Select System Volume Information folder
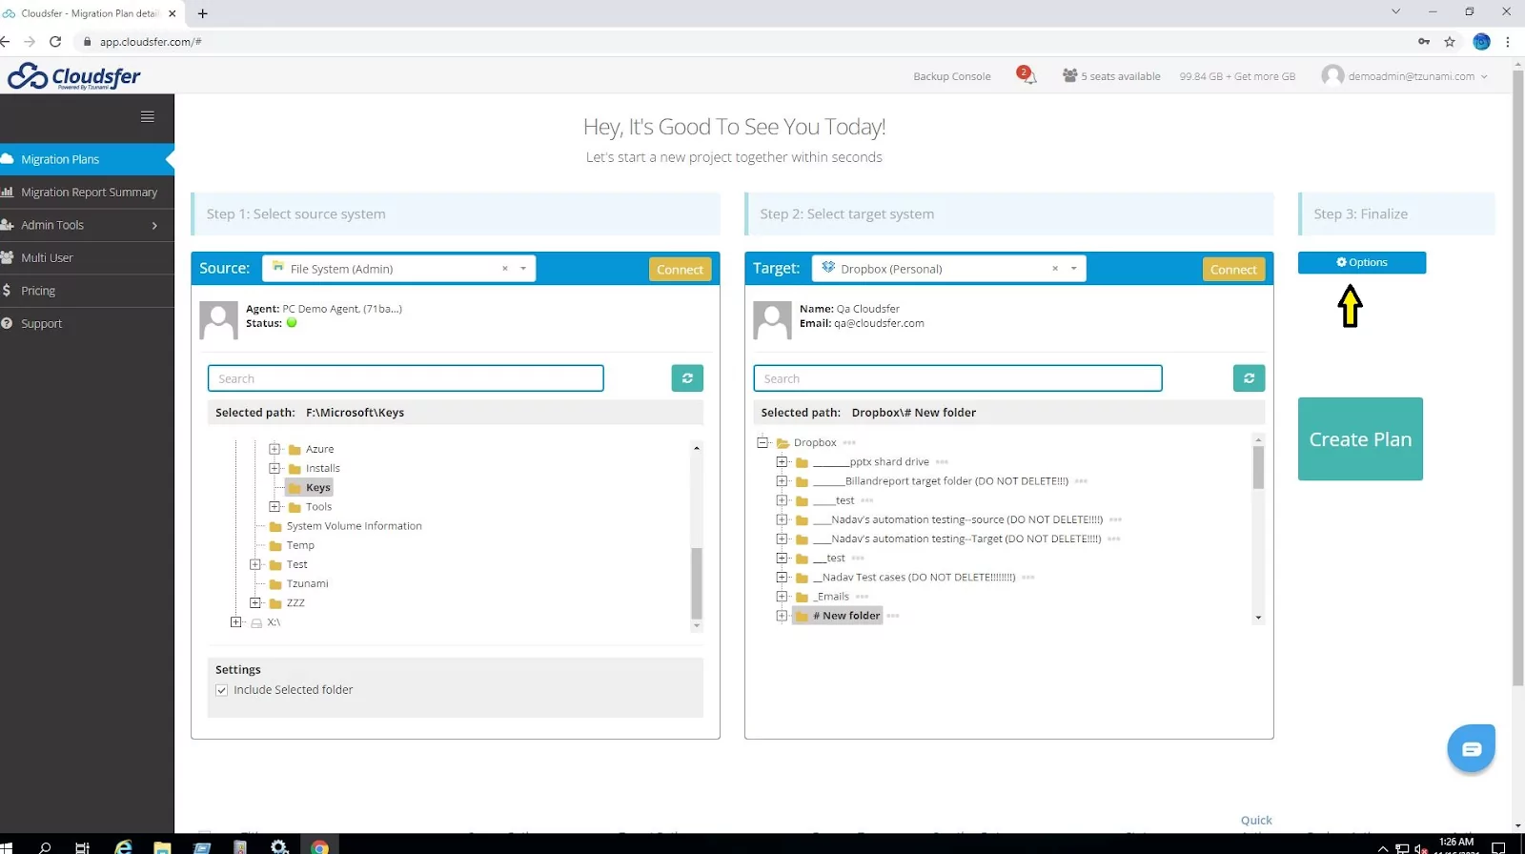This screenshot has width=1525, height=854. tap(354, 526)
